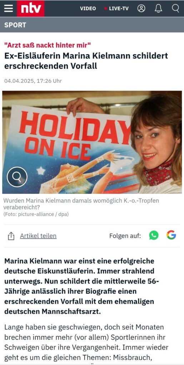This screenshot has height=365, width=184.
Task: Tap the share icon beside Artikel teilen
Action: pos(11,236)
